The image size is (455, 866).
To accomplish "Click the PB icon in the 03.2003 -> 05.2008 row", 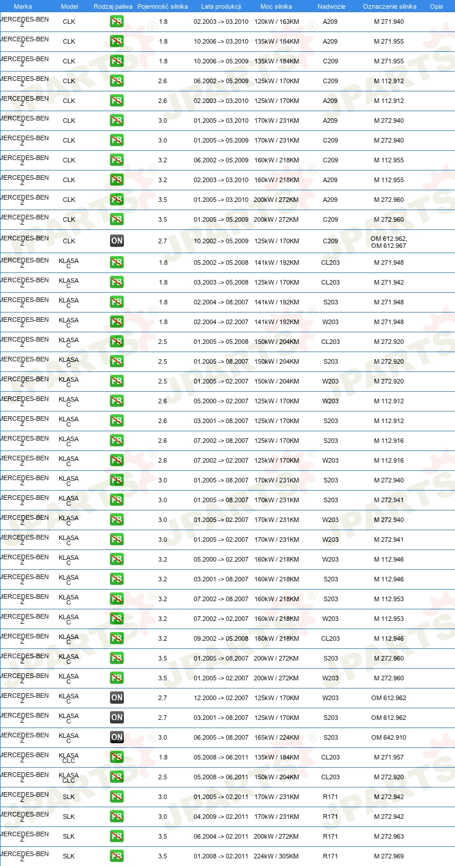I will [x=117, y=282].
